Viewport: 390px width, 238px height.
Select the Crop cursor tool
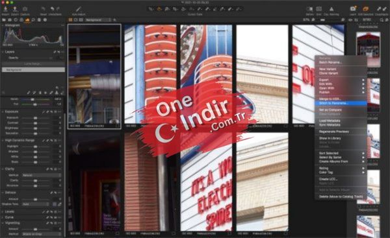[x=175, y=9]
